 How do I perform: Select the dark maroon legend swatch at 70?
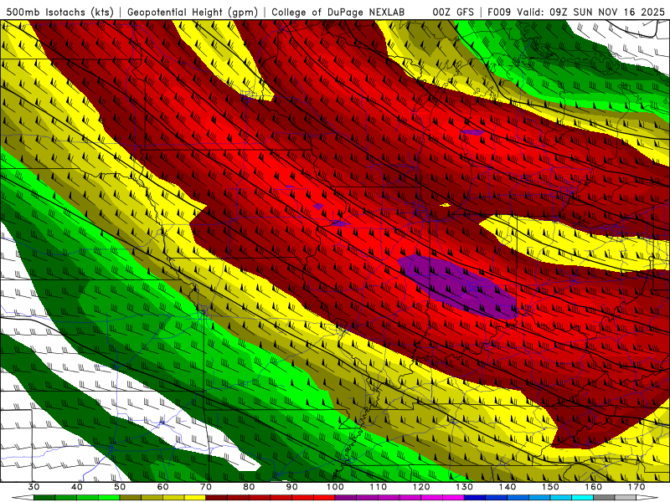[x=217, y=498]
